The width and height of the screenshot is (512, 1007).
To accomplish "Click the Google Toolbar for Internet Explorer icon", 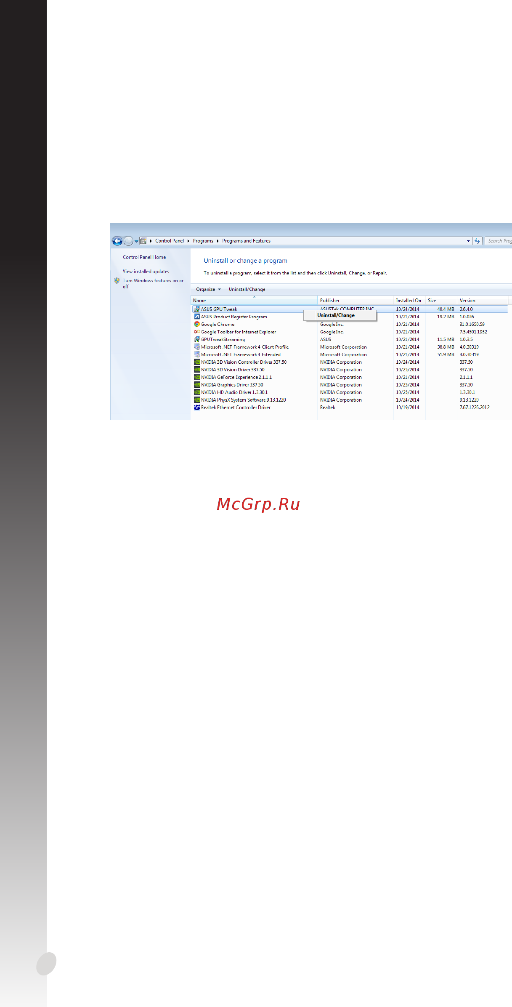I will pos(197,332).
